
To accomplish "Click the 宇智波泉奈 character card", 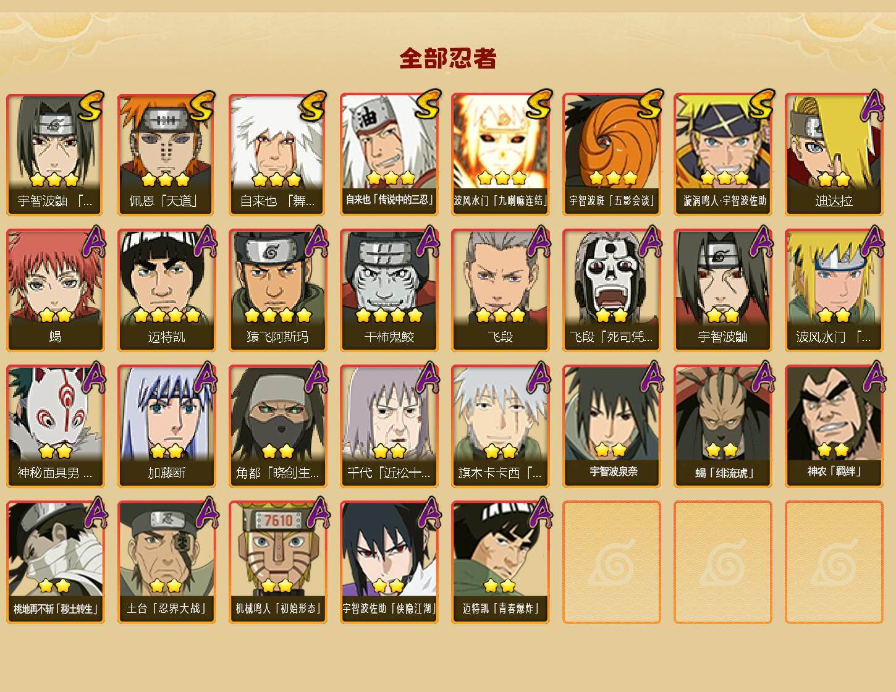I will point(611,426).
